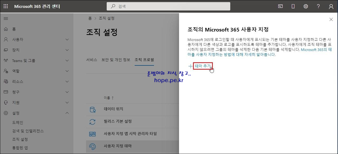Click the plus icon beside 테마 추가

[x=190, y=66]
